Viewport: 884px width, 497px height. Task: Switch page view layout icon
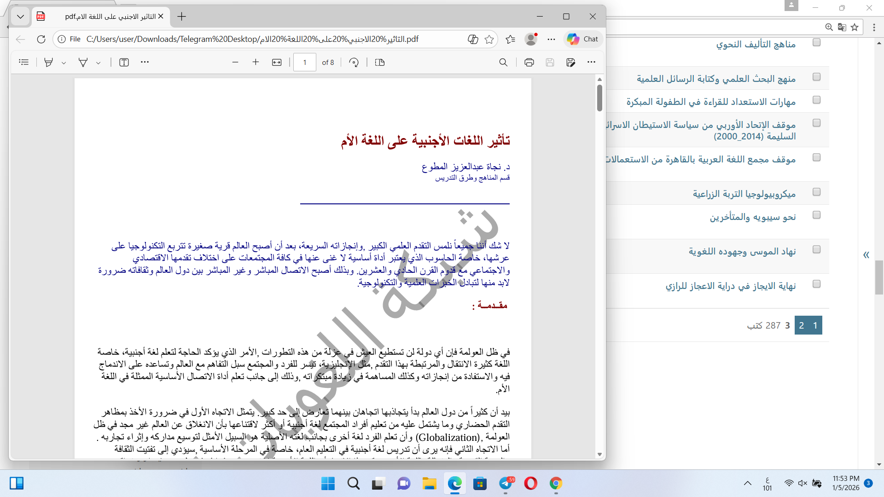pyautogui.click(x=380, y=62)
